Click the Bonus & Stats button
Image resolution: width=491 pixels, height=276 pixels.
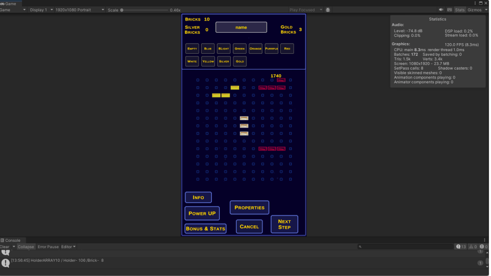click(205, 229)
